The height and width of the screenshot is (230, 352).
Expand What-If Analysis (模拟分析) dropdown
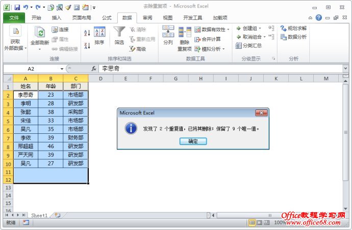223,49
